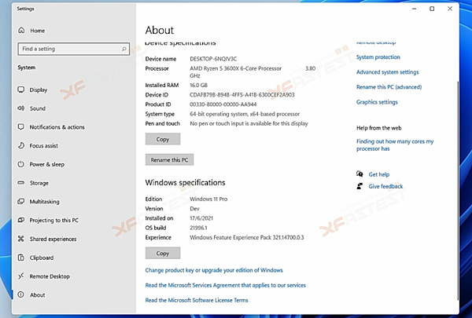Open Change product key or upgrade link
472x318 pixels.
pos(214,270)
